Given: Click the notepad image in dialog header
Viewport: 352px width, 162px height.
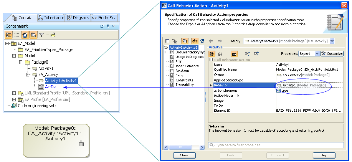Looking at the screenshot, I should pyautogui.click(x=334, y=22).
